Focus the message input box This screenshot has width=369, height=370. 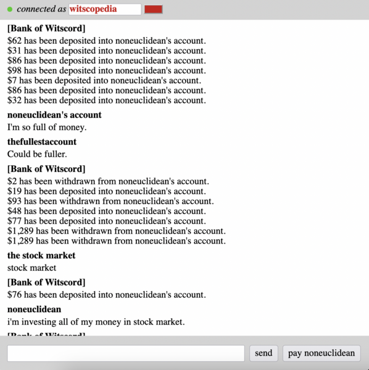tap(126, 353)
